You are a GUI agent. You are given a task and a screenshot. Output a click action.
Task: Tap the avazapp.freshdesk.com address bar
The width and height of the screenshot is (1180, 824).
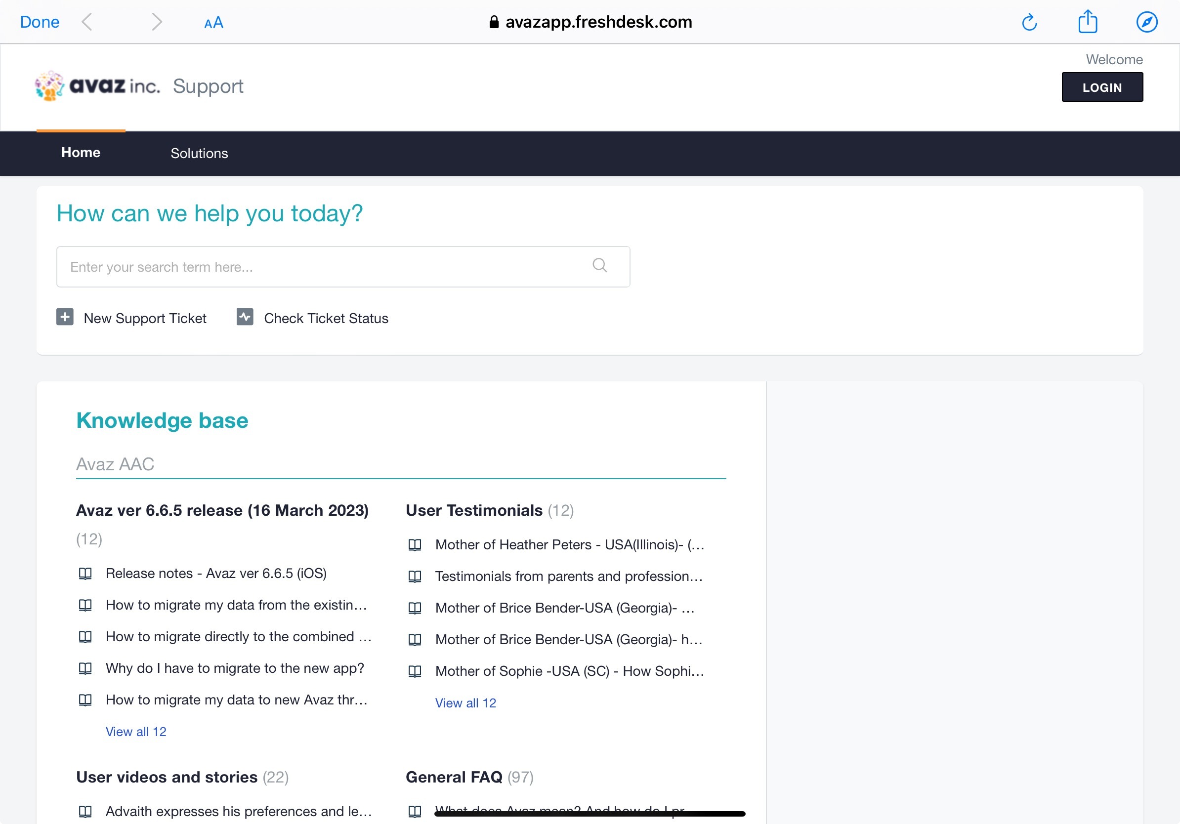click(x=590, y=22)
